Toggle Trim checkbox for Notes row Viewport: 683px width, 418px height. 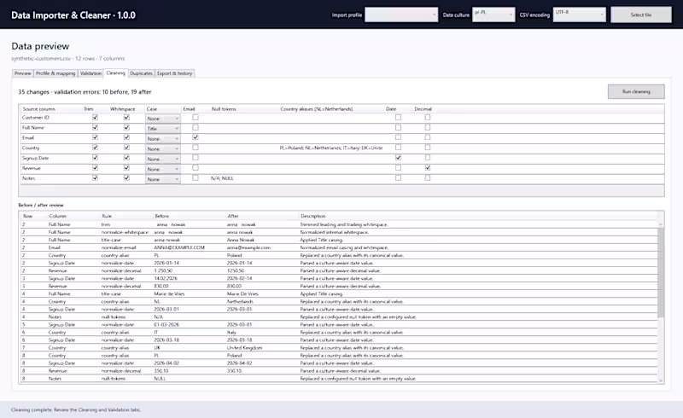coord(95,177)
